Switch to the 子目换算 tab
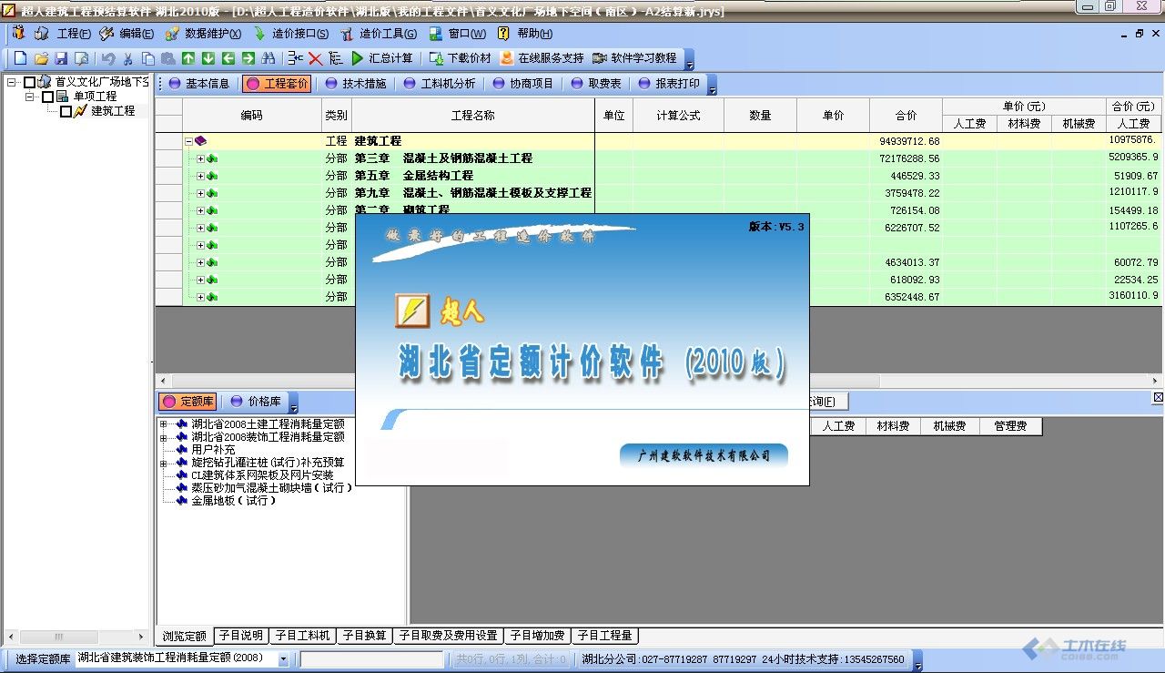 pyautogui.click(x=365, y=636)
